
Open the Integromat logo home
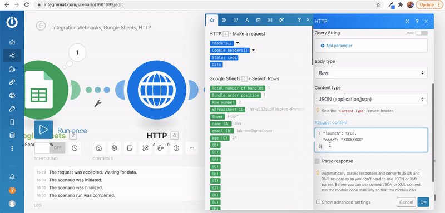(12, 22)
